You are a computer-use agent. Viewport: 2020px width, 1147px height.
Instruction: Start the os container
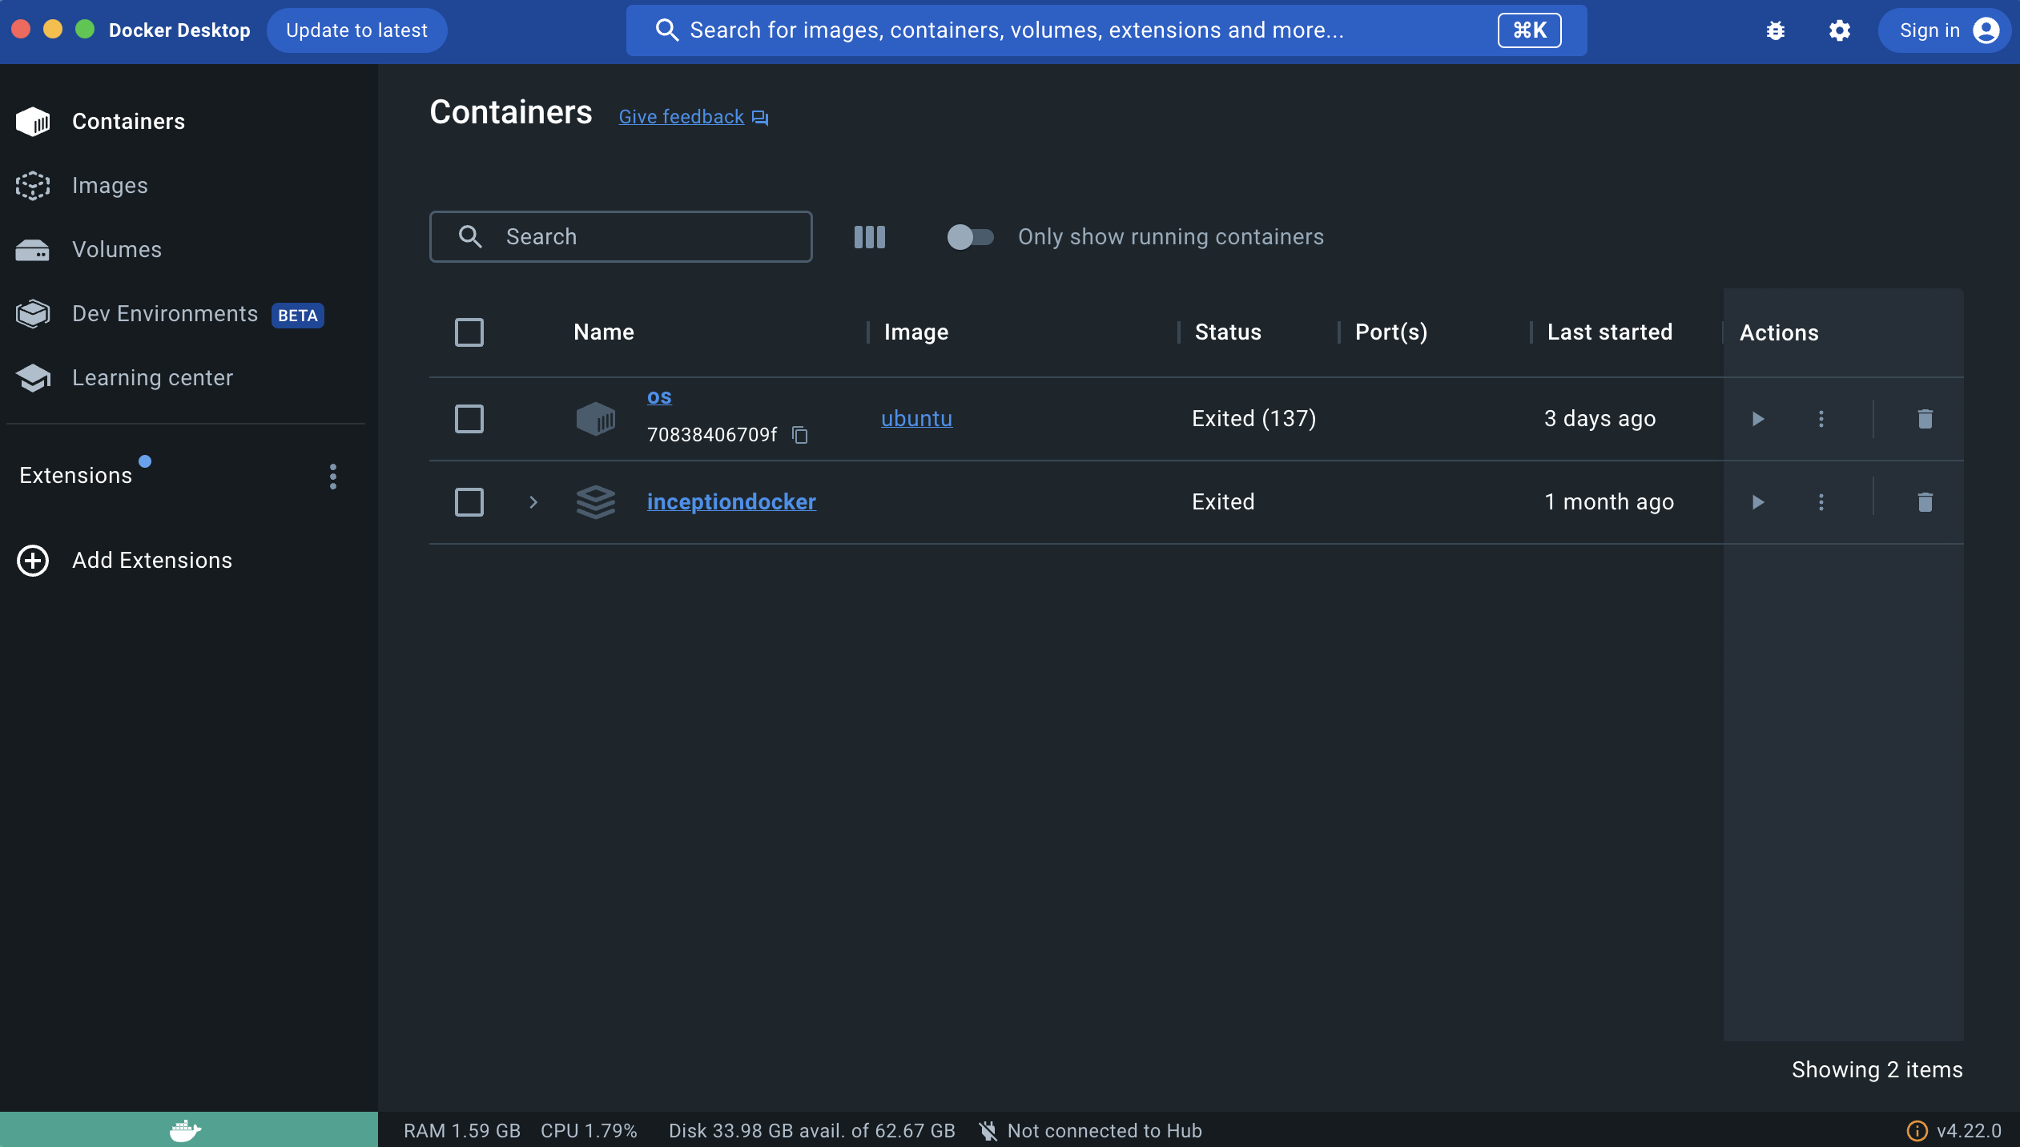(x=1757, y=419)
